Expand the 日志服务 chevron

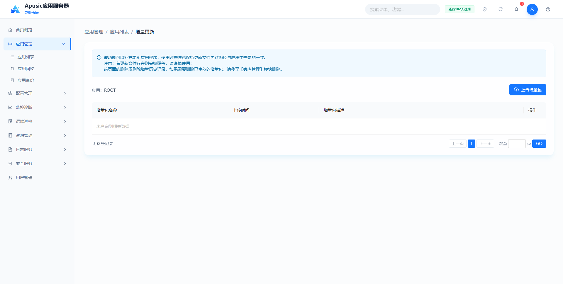(x=65, y=149)
